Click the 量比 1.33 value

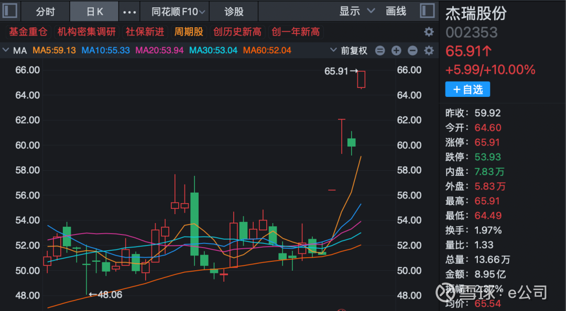click(484, 245)
